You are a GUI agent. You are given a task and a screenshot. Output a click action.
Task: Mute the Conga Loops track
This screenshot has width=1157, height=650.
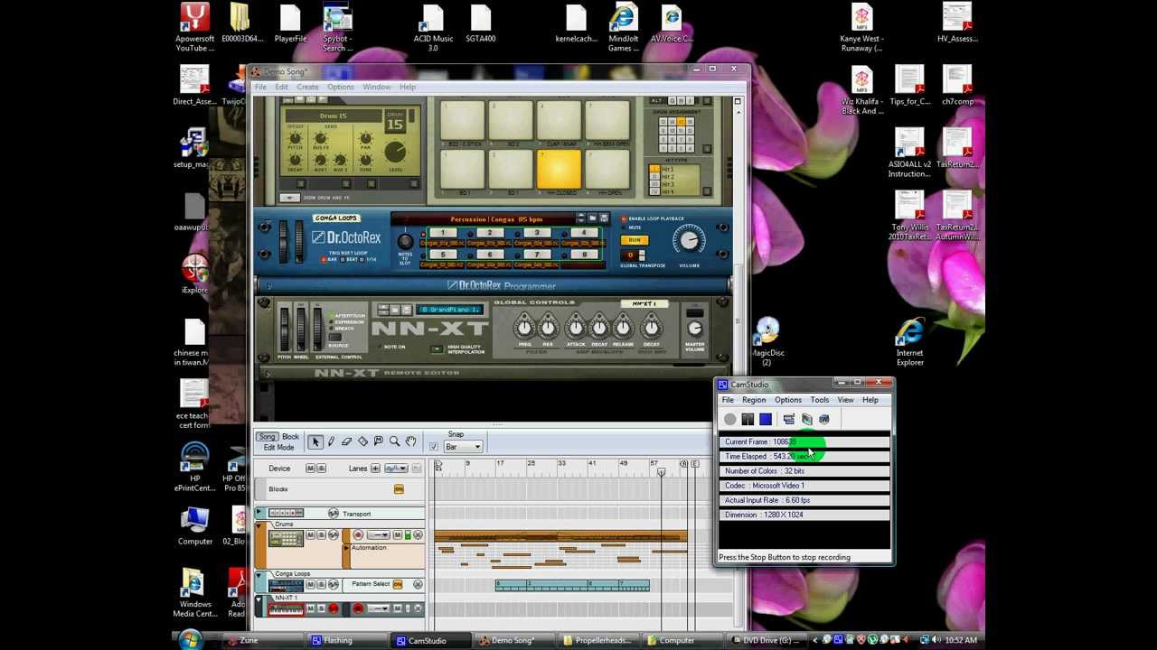click(x=310, y=584)
